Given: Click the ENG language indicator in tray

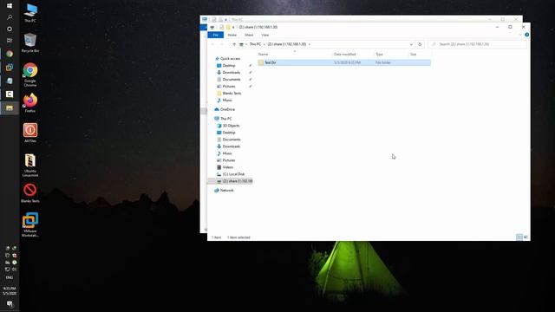Looking at the screenshot, I should click(x=10, y=277).
